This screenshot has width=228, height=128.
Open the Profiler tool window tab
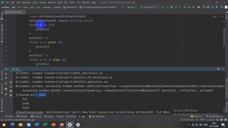pyautogui.click(x=71, y=116)
